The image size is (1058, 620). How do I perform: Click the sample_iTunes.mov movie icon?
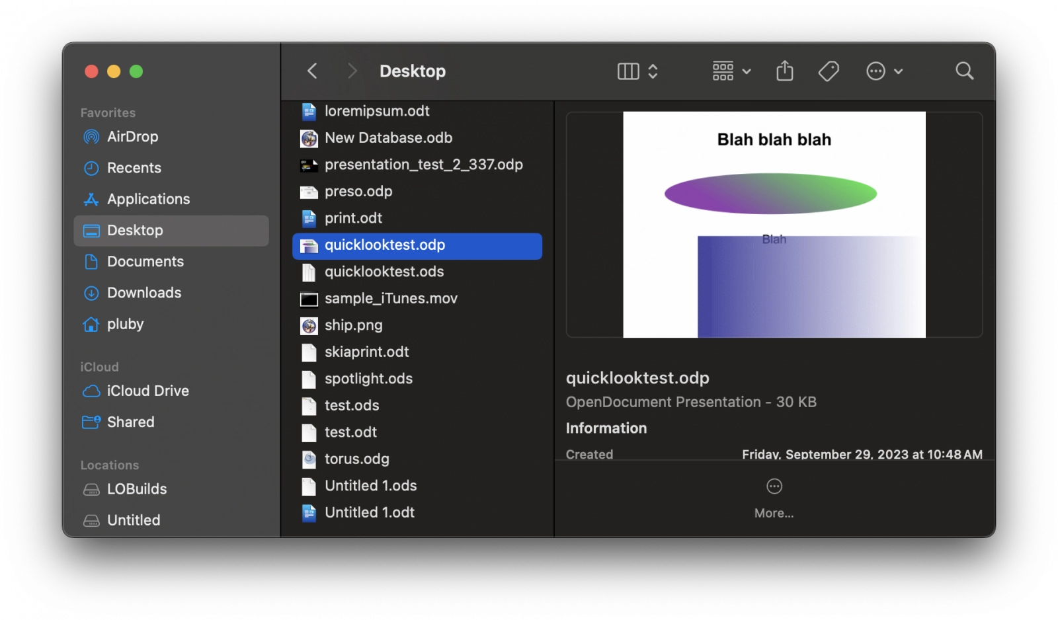[x=308, y=299]
